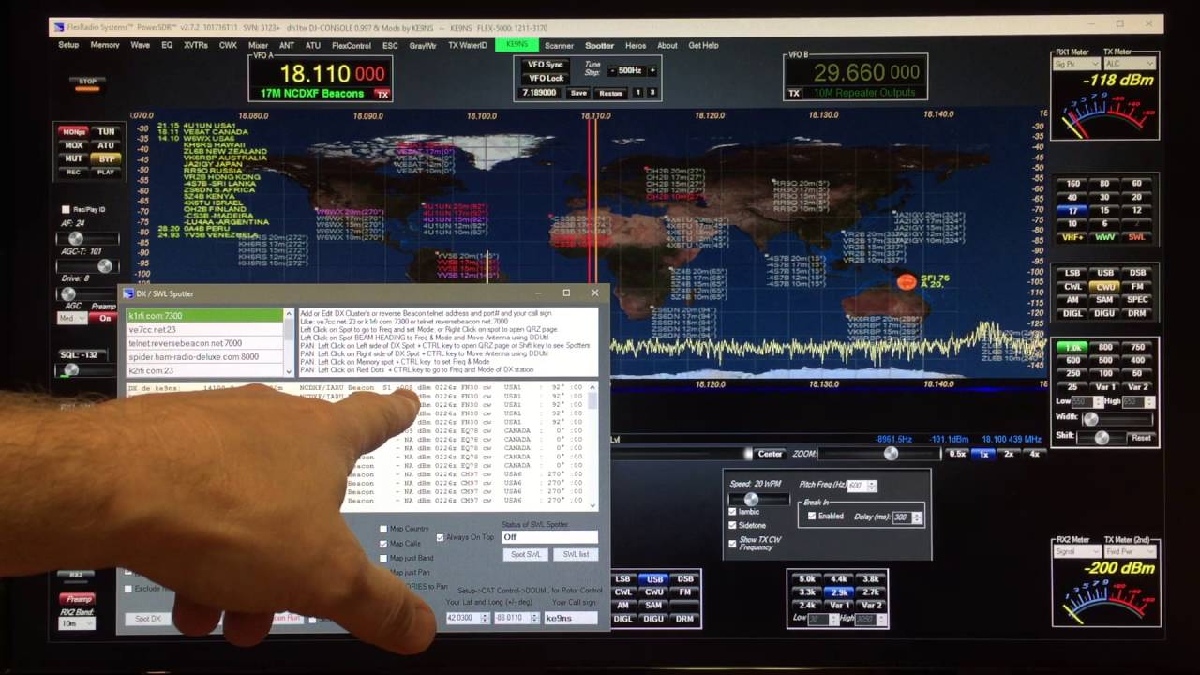The width and height of the screenshot is (1200, 675).
Task: Open the RX1 Meter Sig Pk dropdown
Action: [1076, 64]
